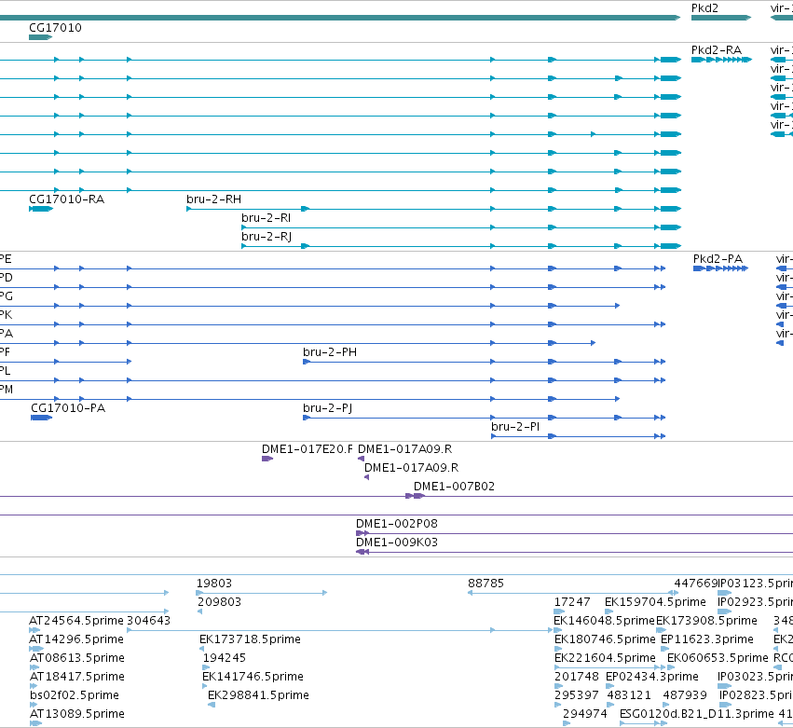Open EST AT18417.5prime
793x728 pixels.
tap(34, 686)
